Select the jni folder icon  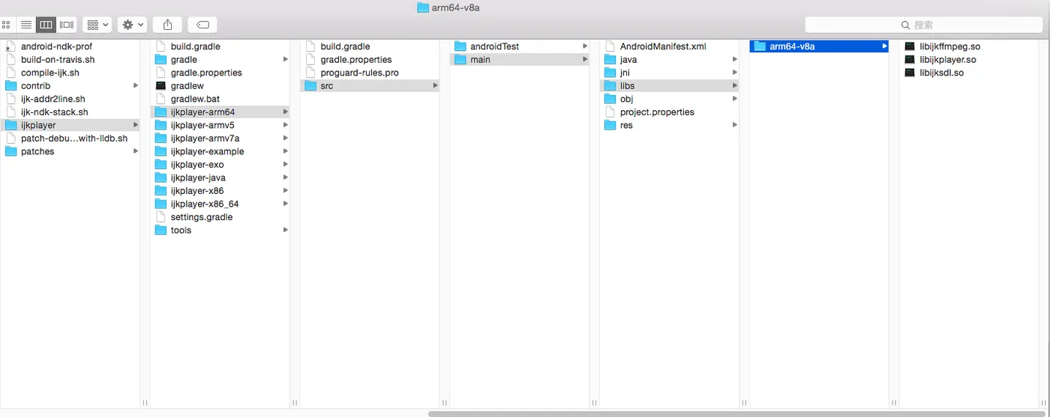click(610, 73)
